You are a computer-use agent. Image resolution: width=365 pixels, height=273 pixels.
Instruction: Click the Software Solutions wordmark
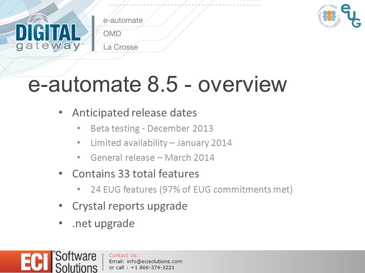pyautogui.click(x=76, y=262)
